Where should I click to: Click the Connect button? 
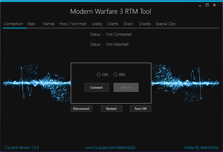97,88
